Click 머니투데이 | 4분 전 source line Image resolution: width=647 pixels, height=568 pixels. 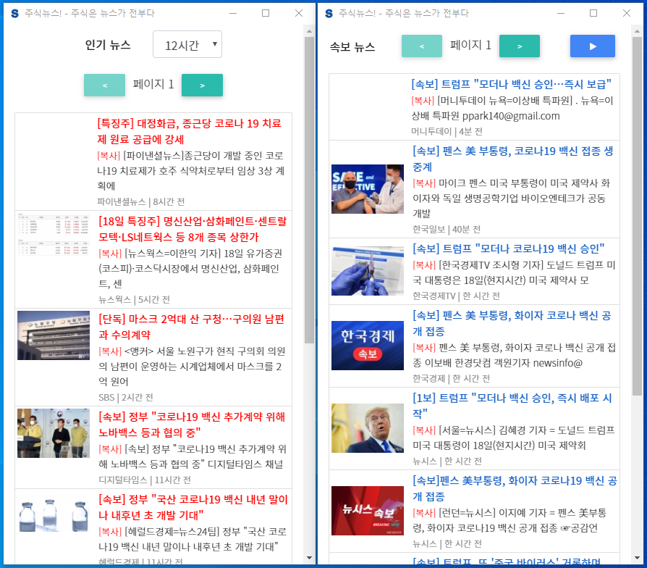(x=447, y=131)
